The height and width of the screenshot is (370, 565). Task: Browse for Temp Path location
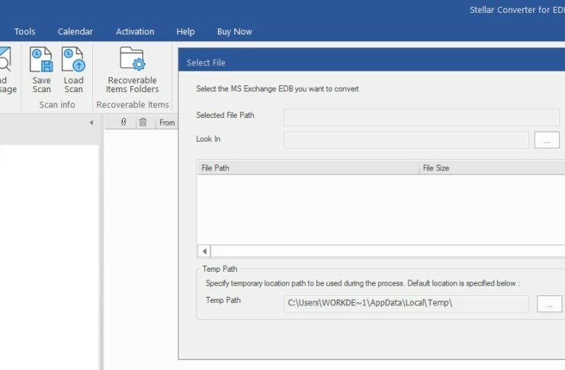pyautogui.click(x=549, y=304)
